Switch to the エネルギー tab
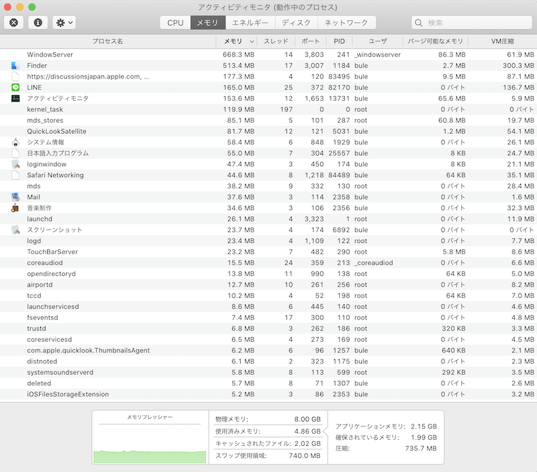 [250, 23]
